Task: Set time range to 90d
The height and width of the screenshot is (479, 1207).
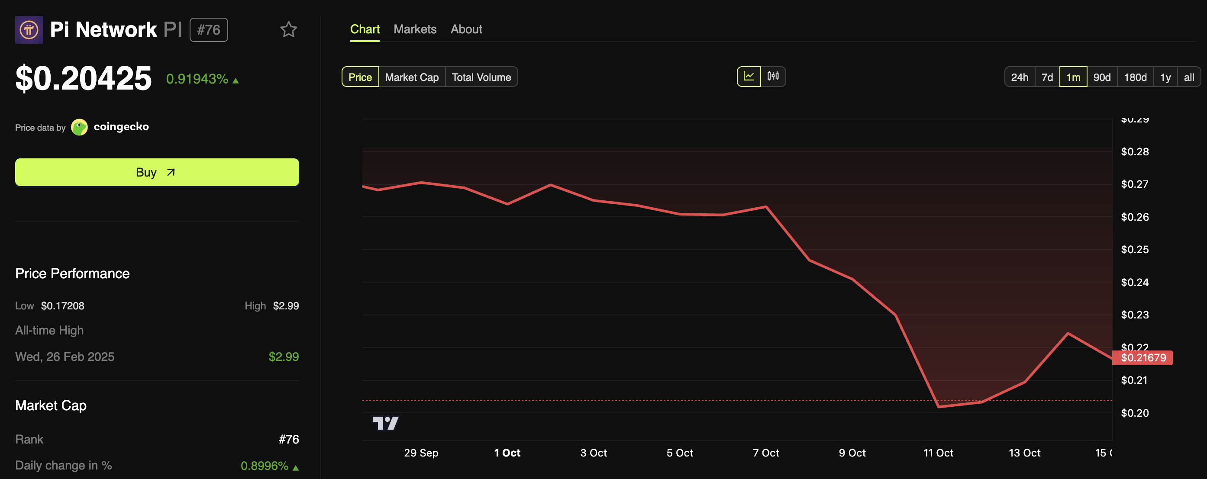Action: click(x=1101, y=77)
